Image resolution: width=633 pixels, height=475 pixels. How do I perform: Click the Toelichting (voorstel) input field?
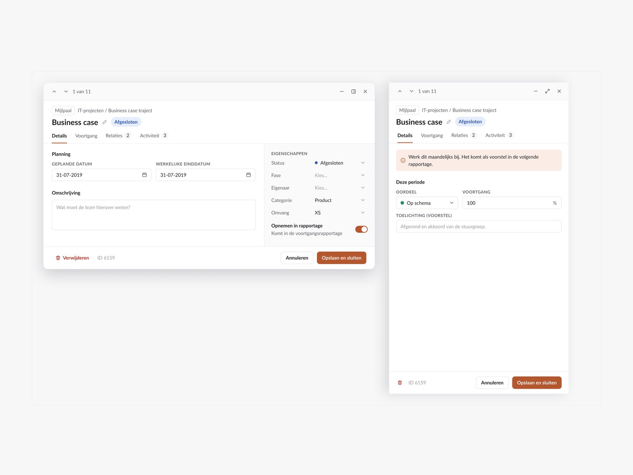[479, 226]
